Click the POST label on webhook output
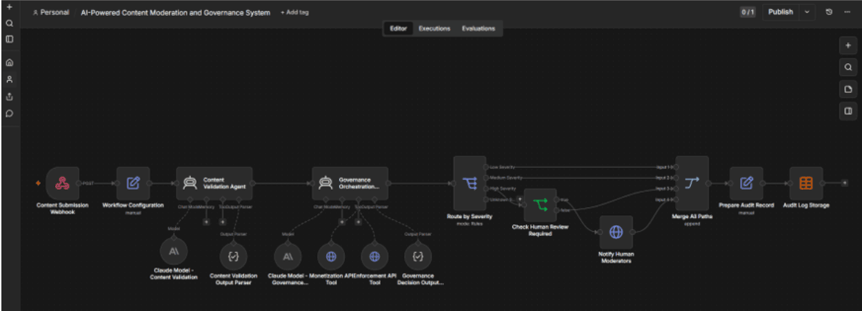 tap(88, 183)
